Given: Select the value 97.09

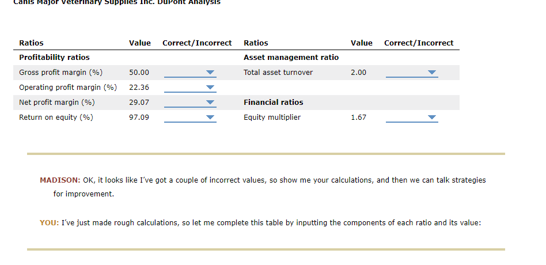Looking at the screenshot, I should (x=139, y=118).
